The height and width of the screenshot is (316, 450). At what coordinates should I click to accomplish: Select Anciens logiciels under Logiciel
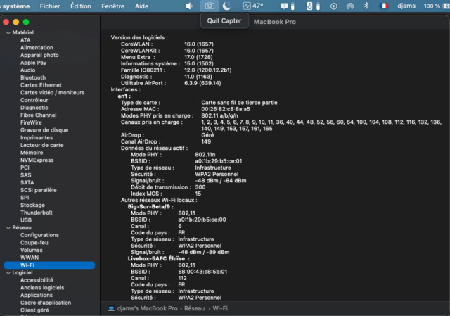(42, 288)
